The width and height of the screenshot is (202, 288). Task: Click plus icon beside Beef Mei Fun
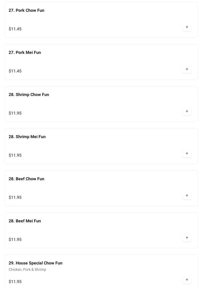click(187, 238)
